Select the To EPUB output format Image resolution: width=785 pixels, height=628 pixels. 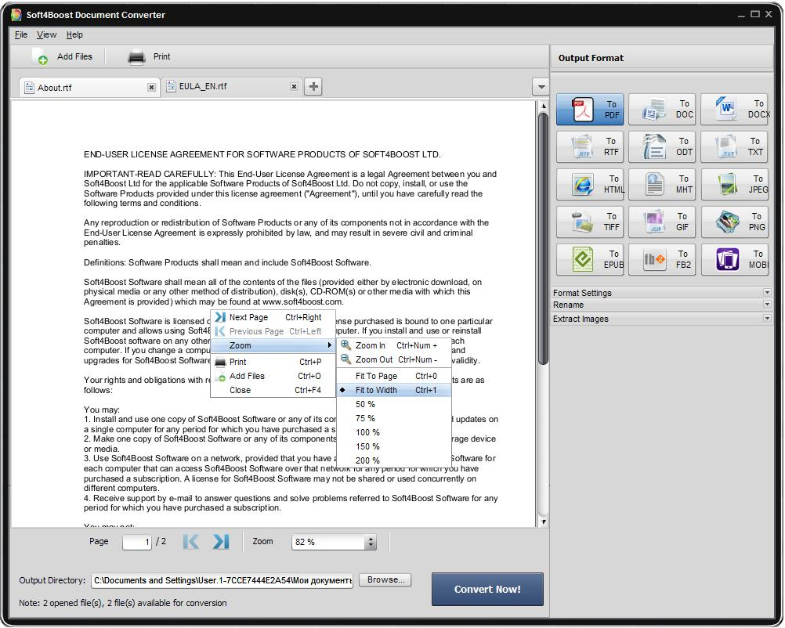[x=590, y=259]
